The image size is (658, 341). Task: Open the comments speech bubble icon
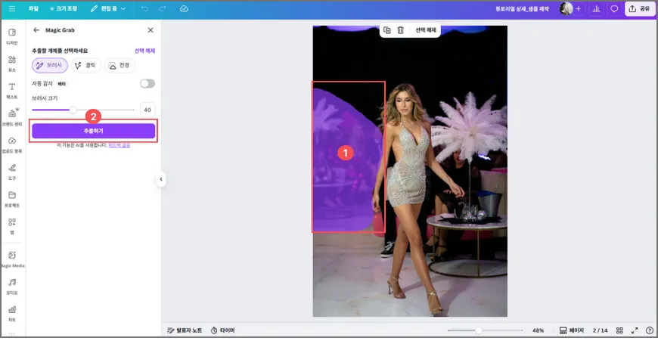tap(614, 9)
